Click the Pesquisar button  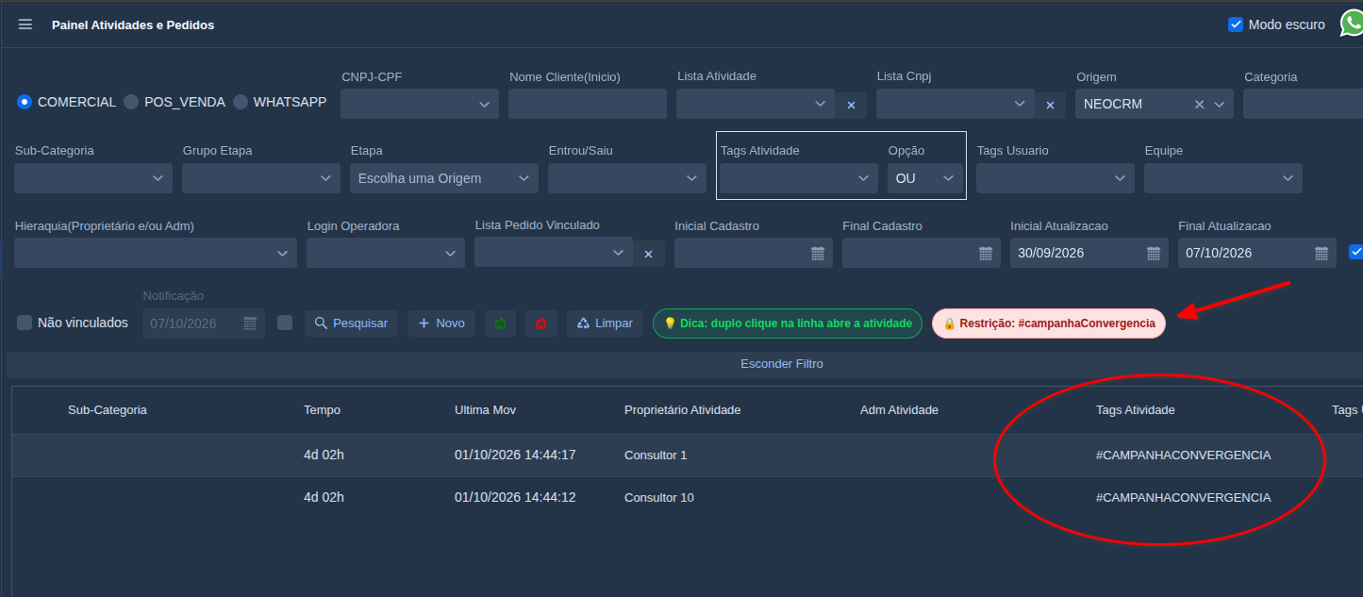click(x=351, y=323)
